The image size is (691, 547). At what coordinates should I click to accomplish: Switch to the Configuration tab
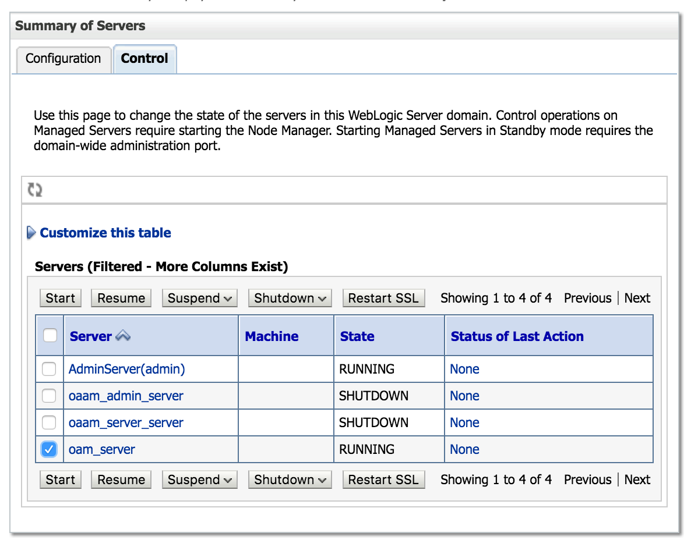[x=62, y=59]
